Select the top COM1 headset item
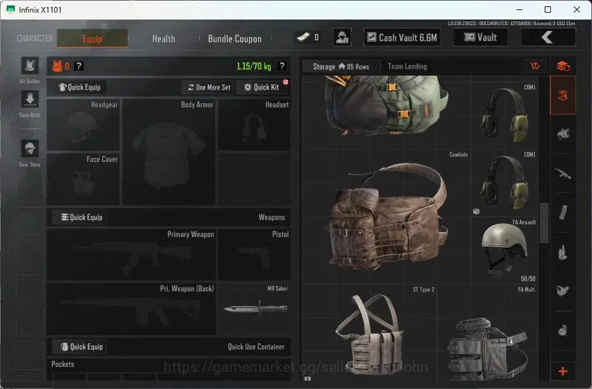This screenshot has height=389, width=592. [x=505, y=115]
